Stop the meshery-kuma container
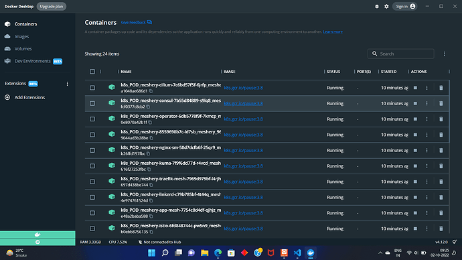462x260 pixels. pos(415,166)
